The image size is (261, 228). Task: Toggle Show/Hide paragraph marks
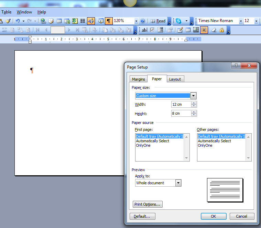109,21
